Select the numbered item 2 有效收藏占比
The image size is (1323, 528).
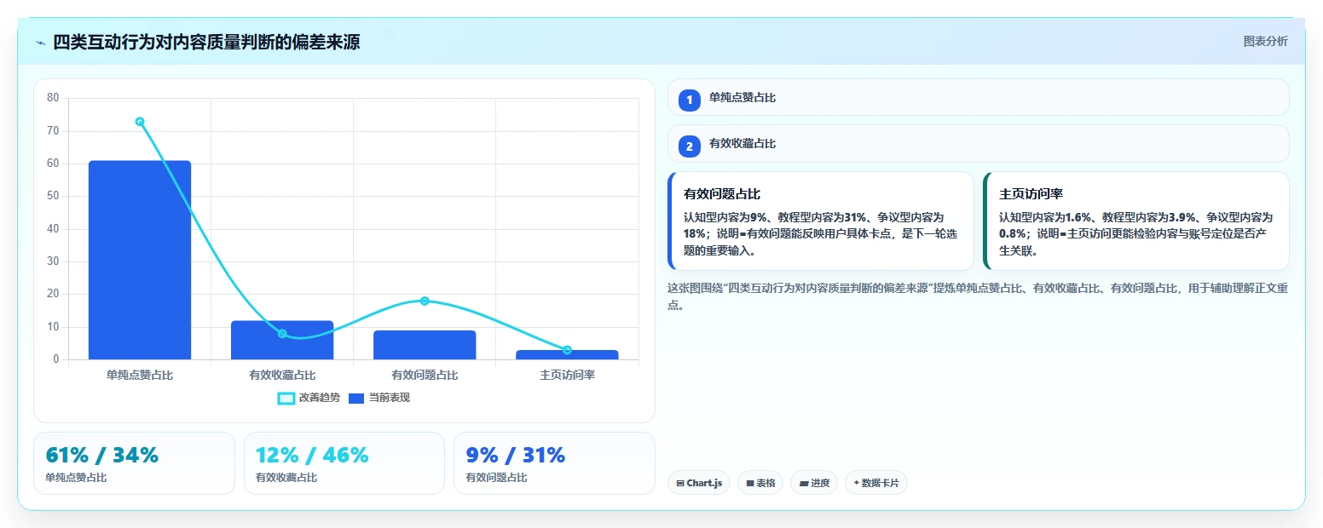coord(978,143)
